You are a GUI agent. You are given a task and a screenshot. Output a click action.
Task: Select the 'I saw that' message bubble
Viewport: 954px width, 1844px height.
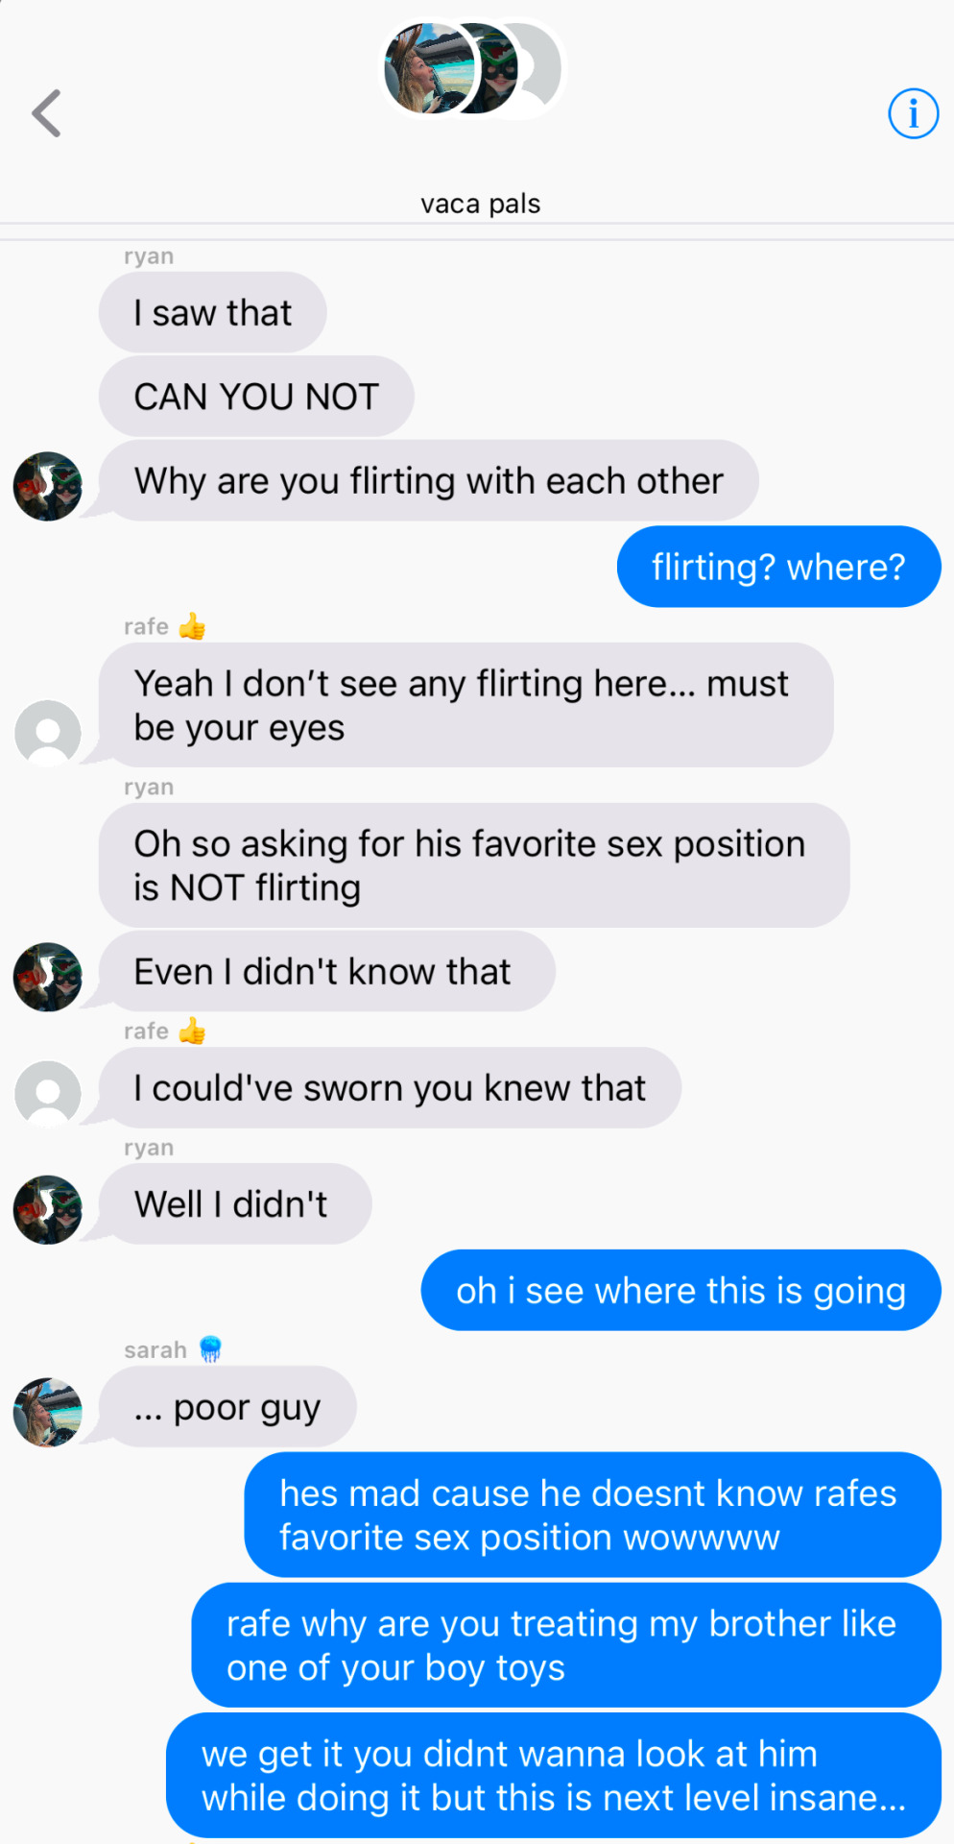point(212,312)
